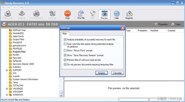Expand the SUPPORT folder node
The height and width of the screenshot is (102, 185).
tap(7, 70)
